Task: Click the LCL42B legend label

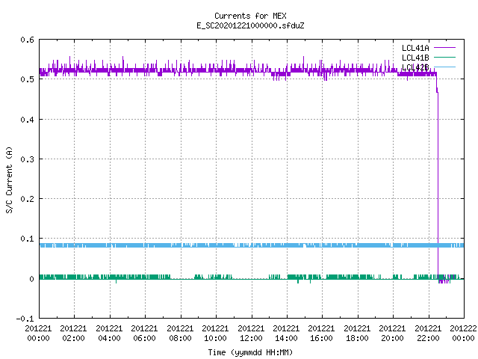Action: tap(415, 67)
